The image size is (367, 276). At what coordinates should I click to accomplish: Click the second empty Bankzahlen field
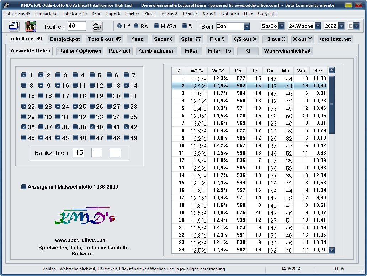tap(97, 153)
